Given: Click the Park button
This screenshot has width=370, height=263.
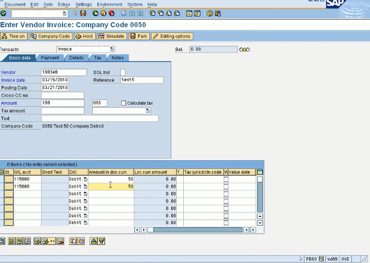Looking at the screenshot, I should click(x=139, y=37).
